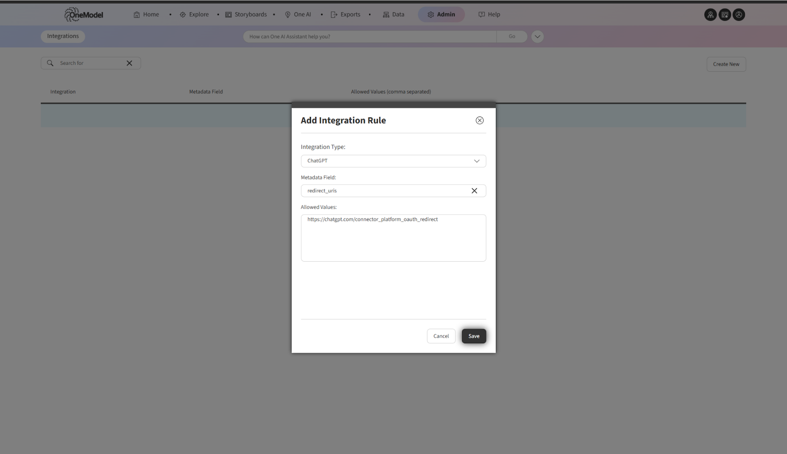Clear the integrations search box
The width and height of the screenshot is (787, 454).
point(129,63)
